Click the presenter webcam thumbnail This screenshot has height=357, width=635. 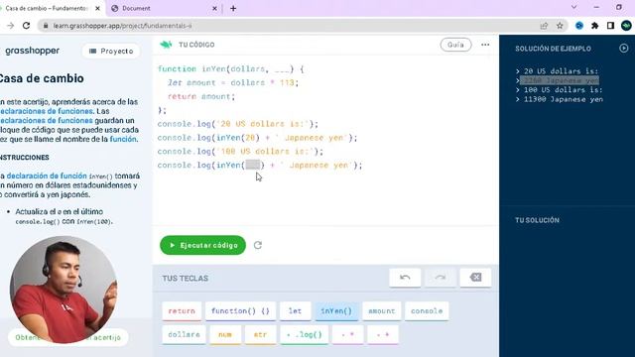coord(63,290)
